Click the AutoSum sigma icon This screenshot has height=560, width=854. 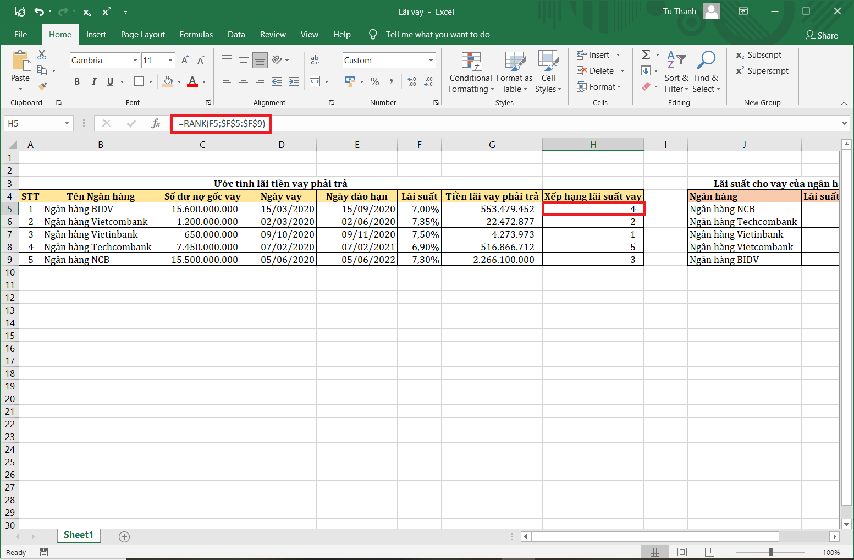(x=646, y=54)
